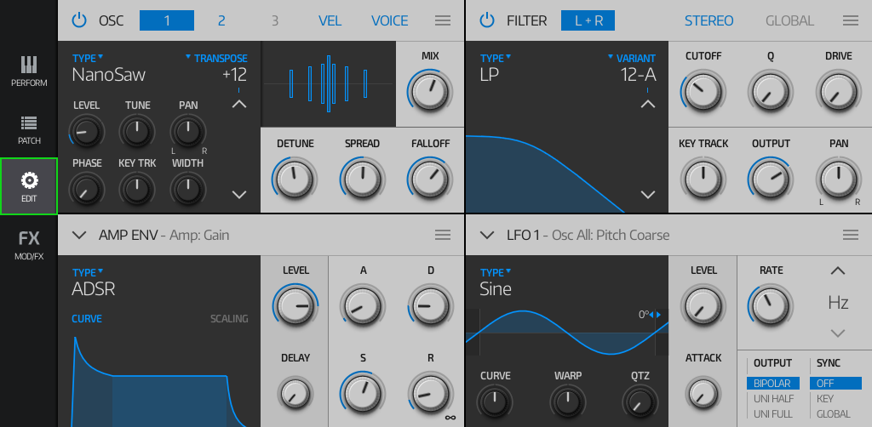Set LFO output to UNI HALF

(772, 399)
